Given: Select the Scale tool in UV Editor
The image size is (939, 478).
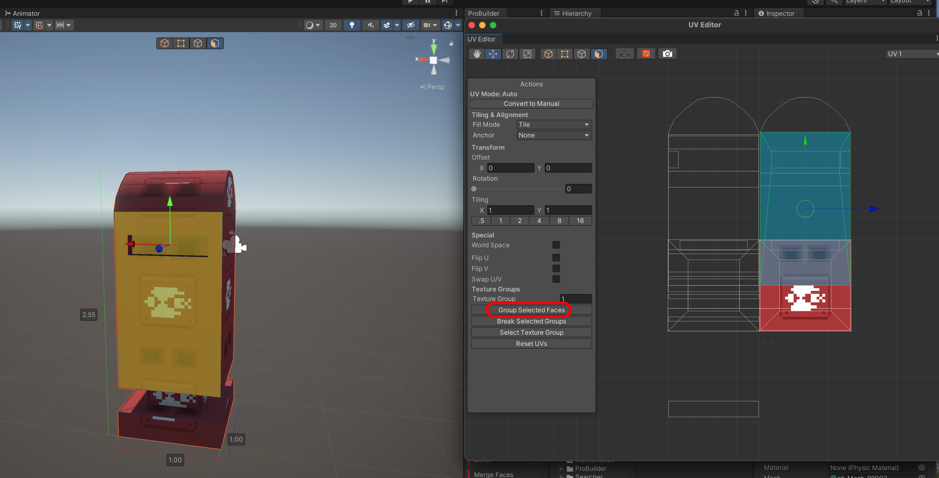Looking at the screenshot, I should point(527,54).
